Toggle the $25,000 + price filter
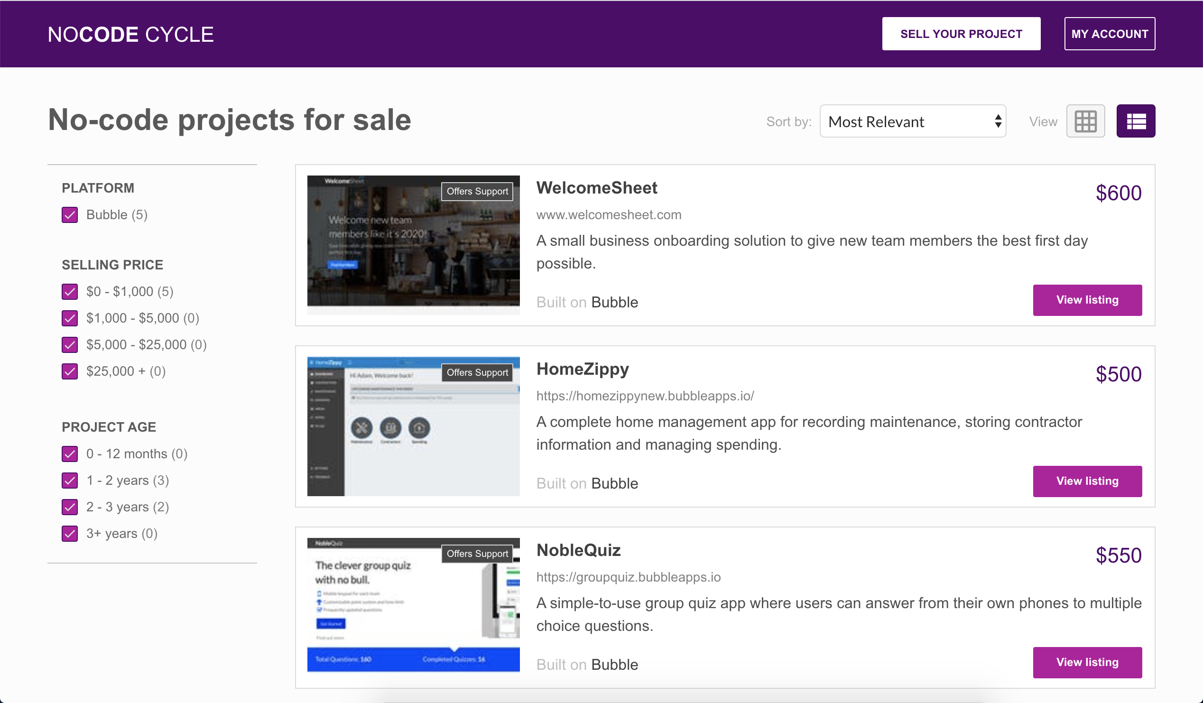Screen dimensions: 1203x703 coord(69,371)
